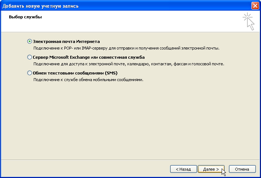Click the Электронная почта Интернета label text
261x178 pixels.
[66, 41]
